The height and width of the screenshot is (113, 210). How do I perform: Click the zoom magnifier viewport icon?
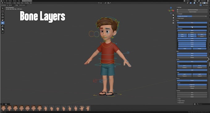coord(173,15)
